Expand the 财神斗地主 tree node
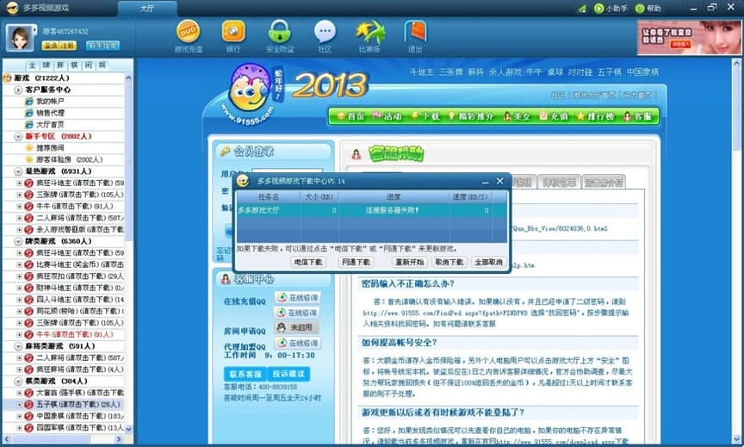 pyautogui.click(x=19, y=288)
